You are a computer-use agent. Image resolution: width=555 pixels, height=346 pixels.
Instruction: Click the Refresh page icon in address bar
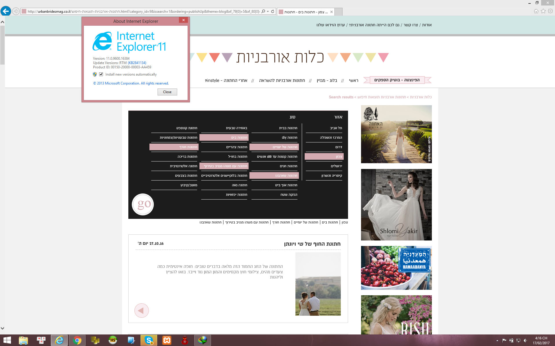(273, 12)
